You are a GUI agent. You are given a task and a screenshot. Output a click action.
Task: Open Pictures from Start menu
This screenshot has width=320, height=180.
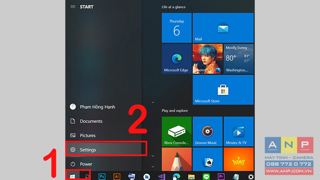[104, 135]
